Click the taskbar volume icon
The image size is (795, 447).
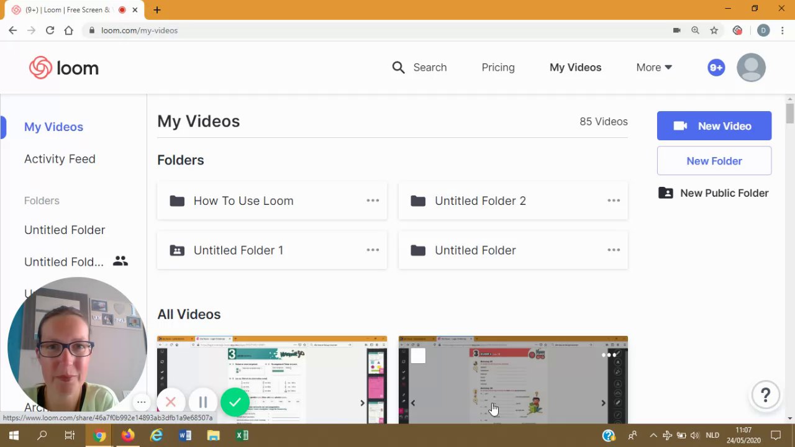tap(694, 435)
